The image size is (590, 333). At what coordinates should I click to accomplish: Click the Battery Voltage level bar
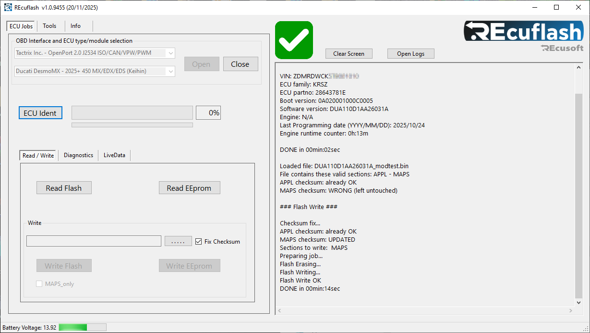(83, 327)
